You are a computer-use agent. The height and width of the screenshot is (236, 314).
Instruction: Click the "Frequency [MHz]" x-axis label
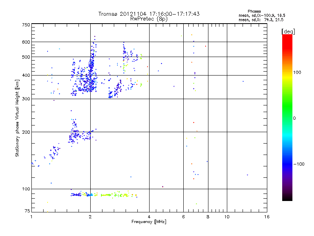(149, 222)
